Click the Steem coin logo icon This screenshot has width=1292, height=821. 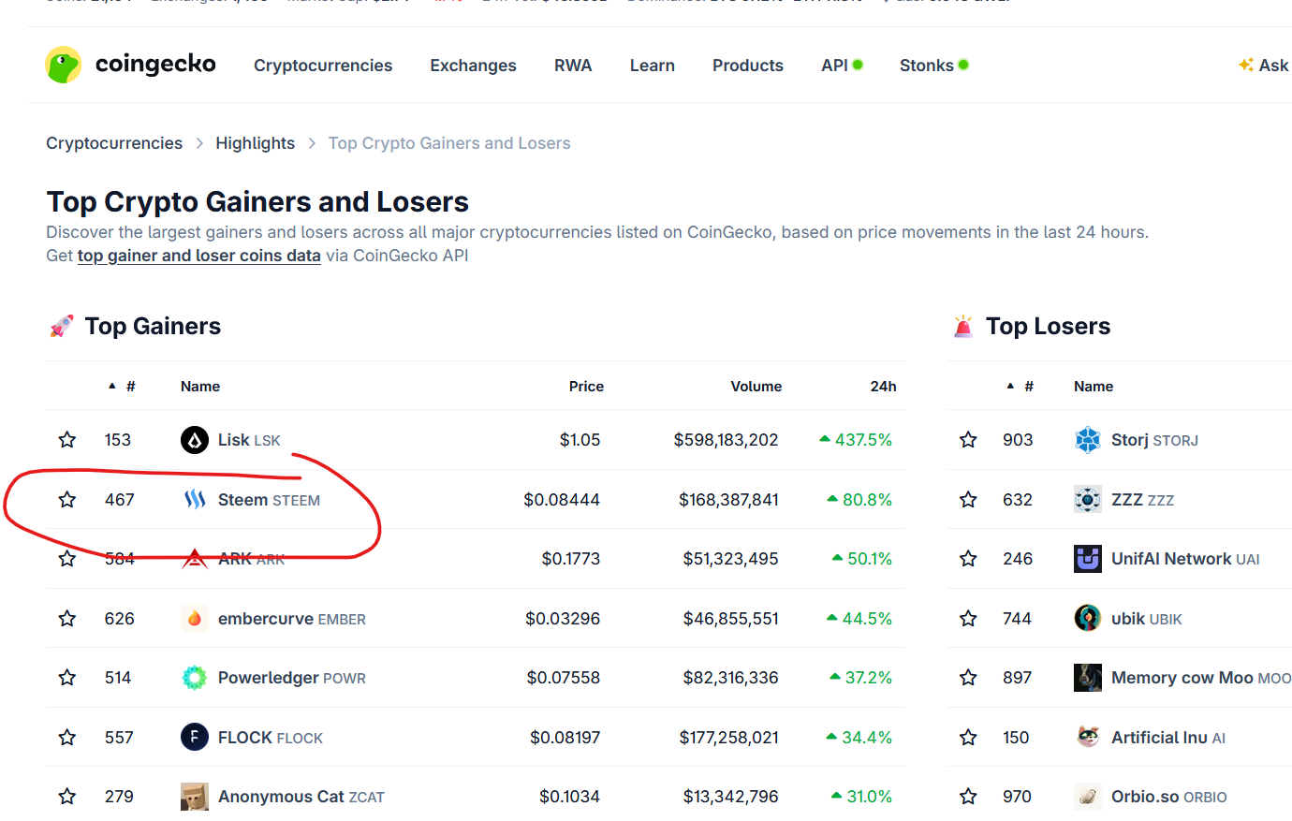point(195,500)
